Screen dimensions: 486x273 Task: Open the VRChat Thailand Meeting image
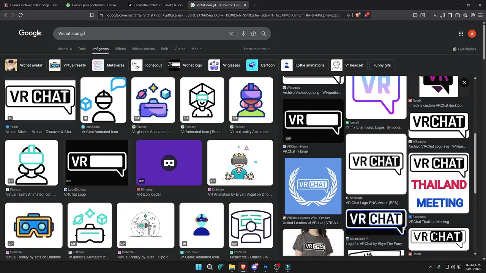click(439, 183)
